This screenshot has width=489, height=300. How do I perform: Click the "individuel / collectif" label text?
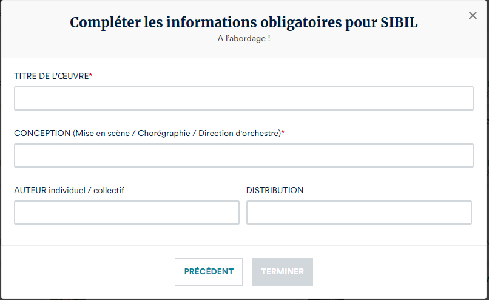click(x=87, y=190)
